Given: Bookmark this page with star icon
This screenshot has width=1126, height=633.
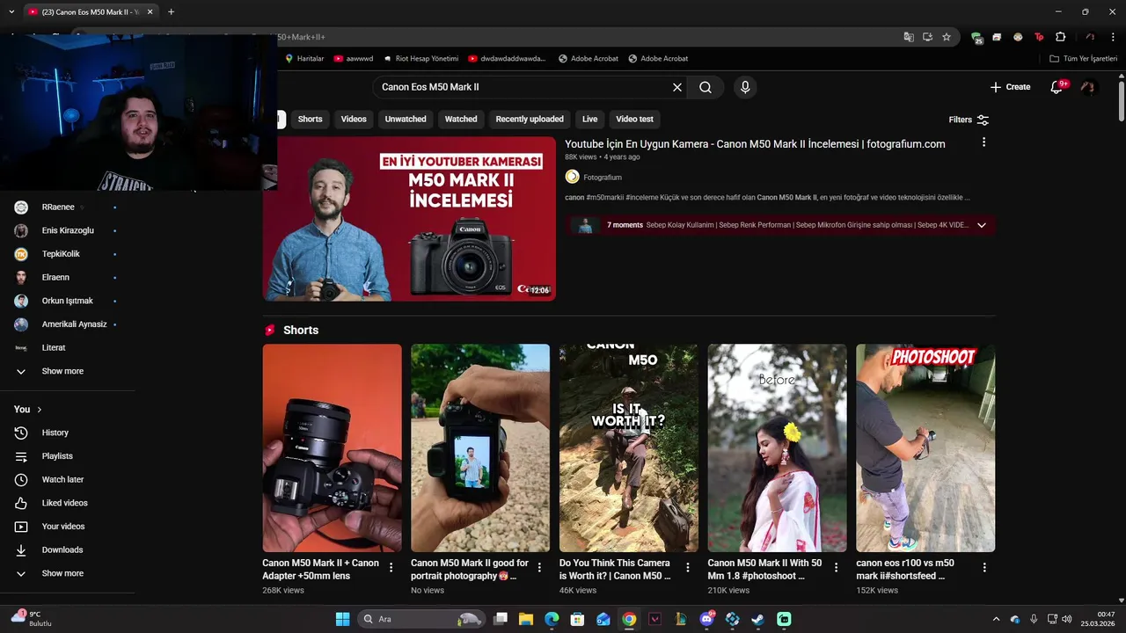Looking at the screenshot, I should 947,37.
